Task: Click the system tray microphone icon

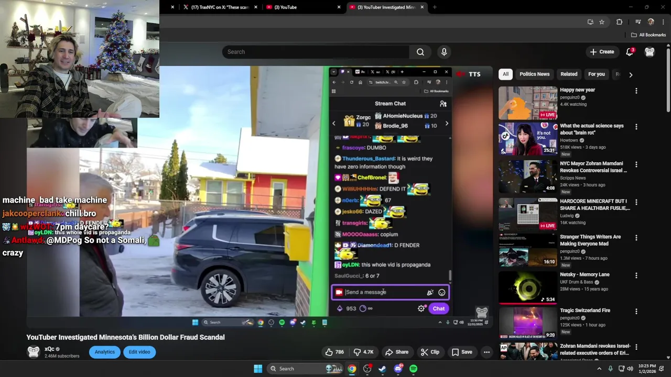Action: click(610, 369)
